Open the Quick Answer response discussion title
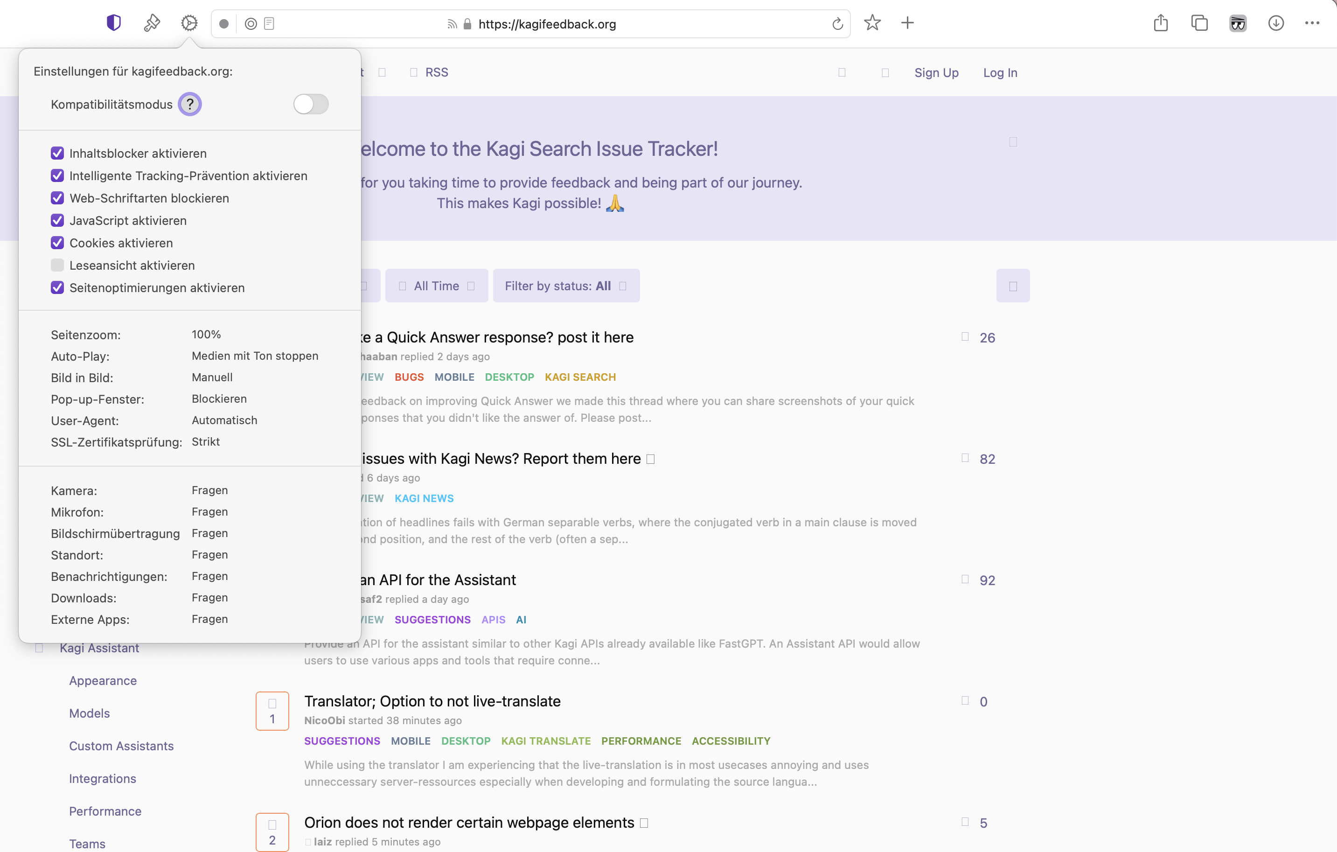1337x852 pixels. pyautogui.click(x=497, y=338)
